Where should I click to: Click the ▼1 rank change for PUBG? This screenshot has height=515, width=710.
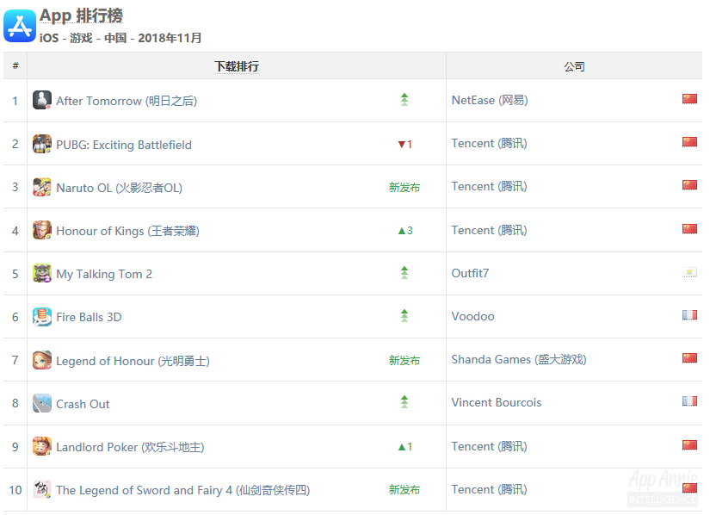click(404, 144)
